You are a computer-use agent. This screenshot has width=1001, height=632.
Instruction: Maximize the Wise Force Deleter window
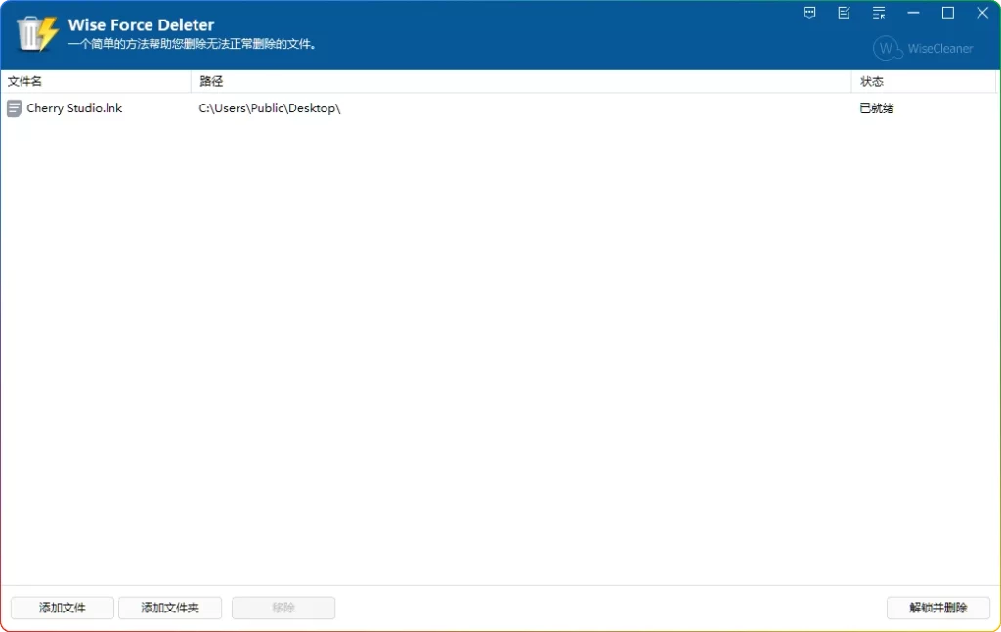(948, 13)
